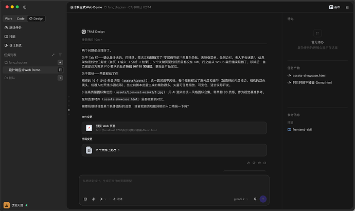
Task: Click the pin icon on 设计响应式Web Demo
Action: (60, 70)
